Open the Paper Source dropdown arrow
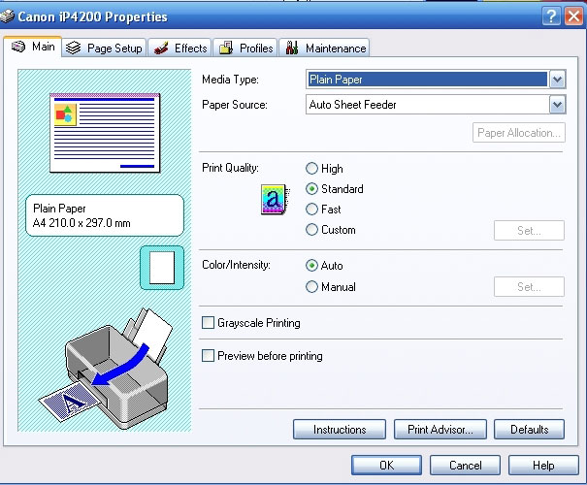The width and height of the screenshot is (587, 485). point(557,105)
